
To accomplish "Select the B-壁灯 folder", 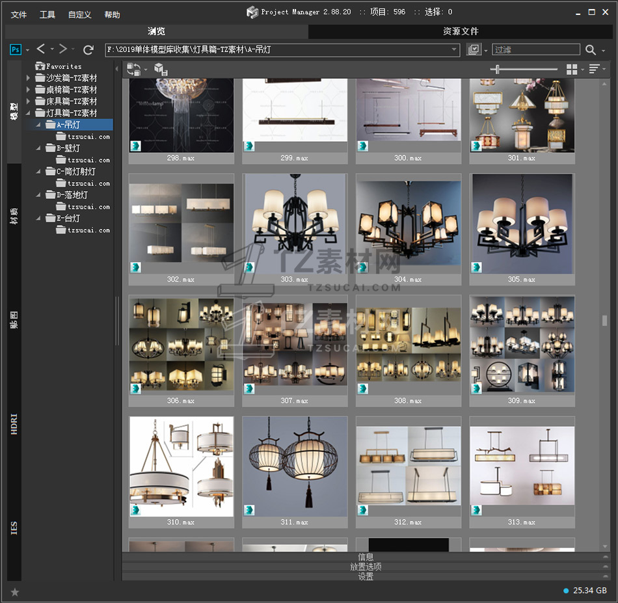I will 68,148.
